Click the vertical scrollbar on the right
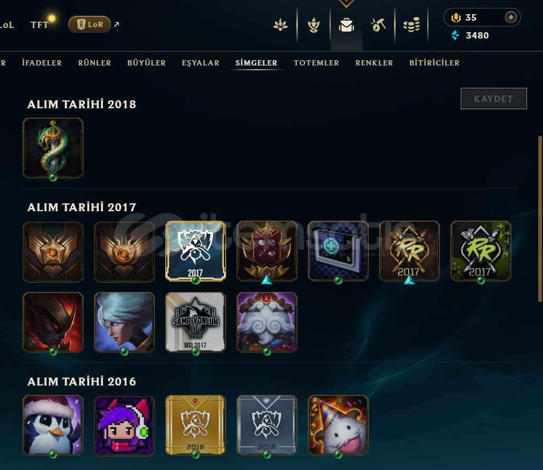This screenshot has height=470, width=543. 540,219
